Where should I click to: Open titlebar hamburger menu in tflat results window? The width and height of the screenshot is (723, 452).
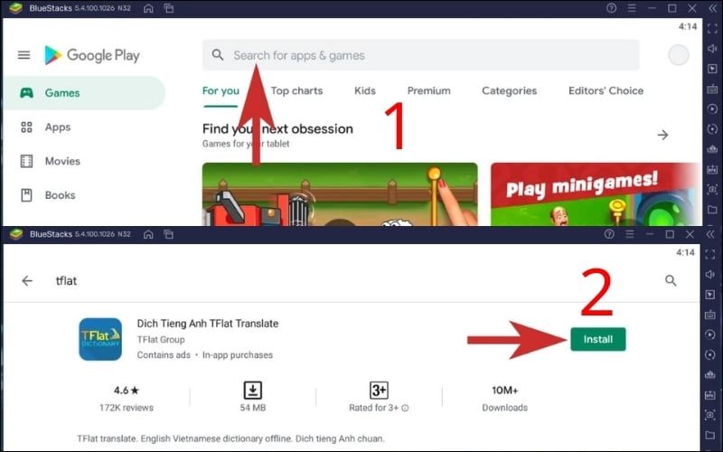pos(629,234)
